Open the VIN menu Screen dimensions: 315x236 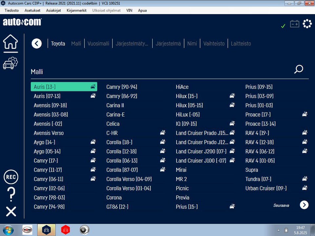129,10
